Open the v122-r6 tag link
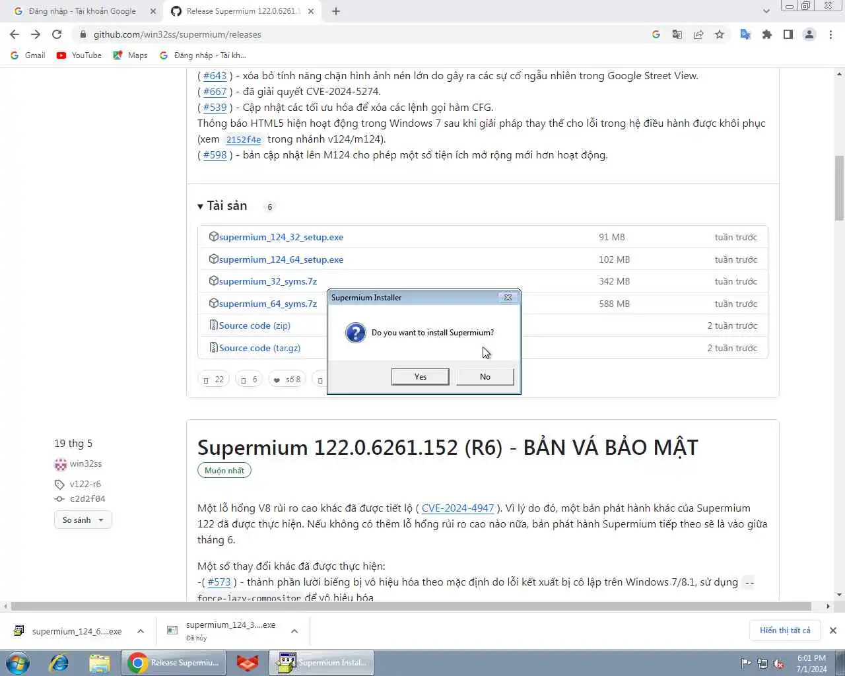 tap(85, 484)
